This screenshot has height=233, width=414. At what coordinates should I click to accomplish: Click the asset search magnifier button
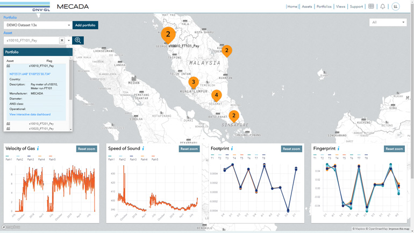click(x=78, y=40)
